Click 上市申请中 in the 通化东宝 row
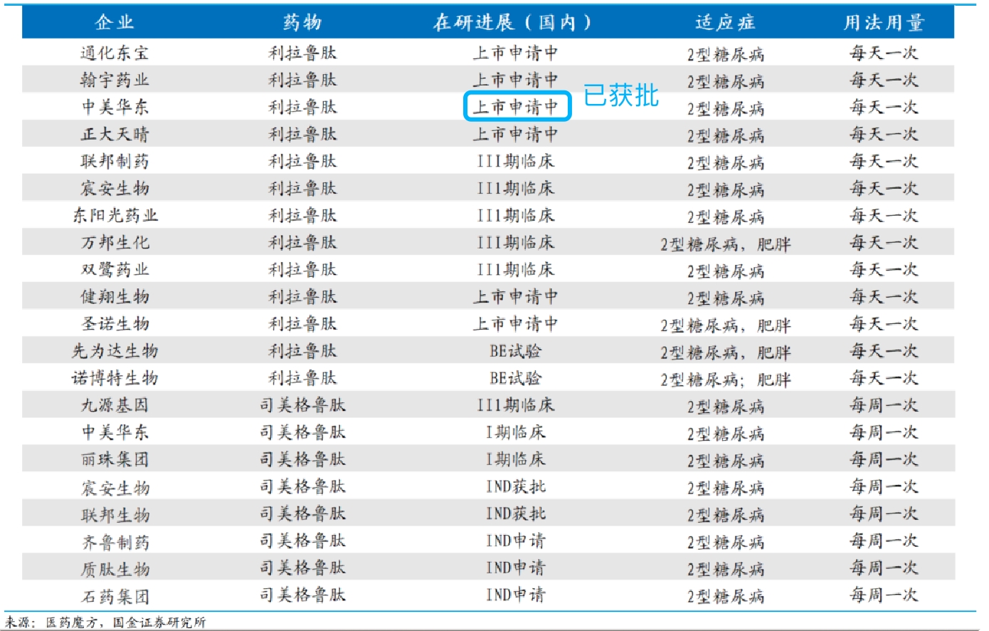 point(516,53)
